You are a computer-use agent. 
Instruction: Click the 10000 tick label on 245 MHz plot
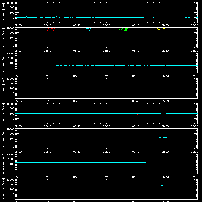11,3
